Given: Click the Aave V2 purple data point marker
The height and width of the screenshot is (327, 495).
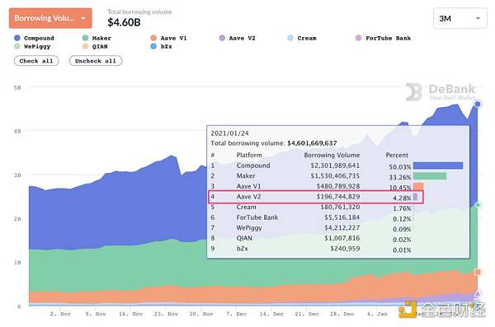Looking at the screenshot, I should tap(478, 293).
